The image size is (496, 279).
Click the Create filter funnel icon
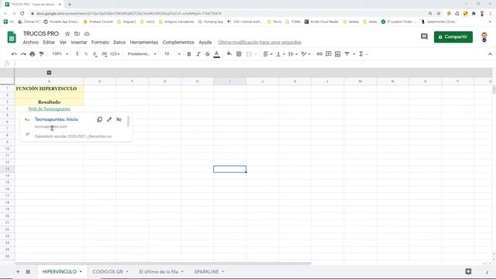click(x=347, y=54)
